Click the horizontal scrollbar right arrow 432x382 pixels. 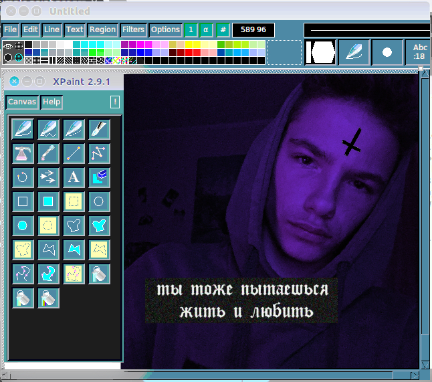point(415,375)
